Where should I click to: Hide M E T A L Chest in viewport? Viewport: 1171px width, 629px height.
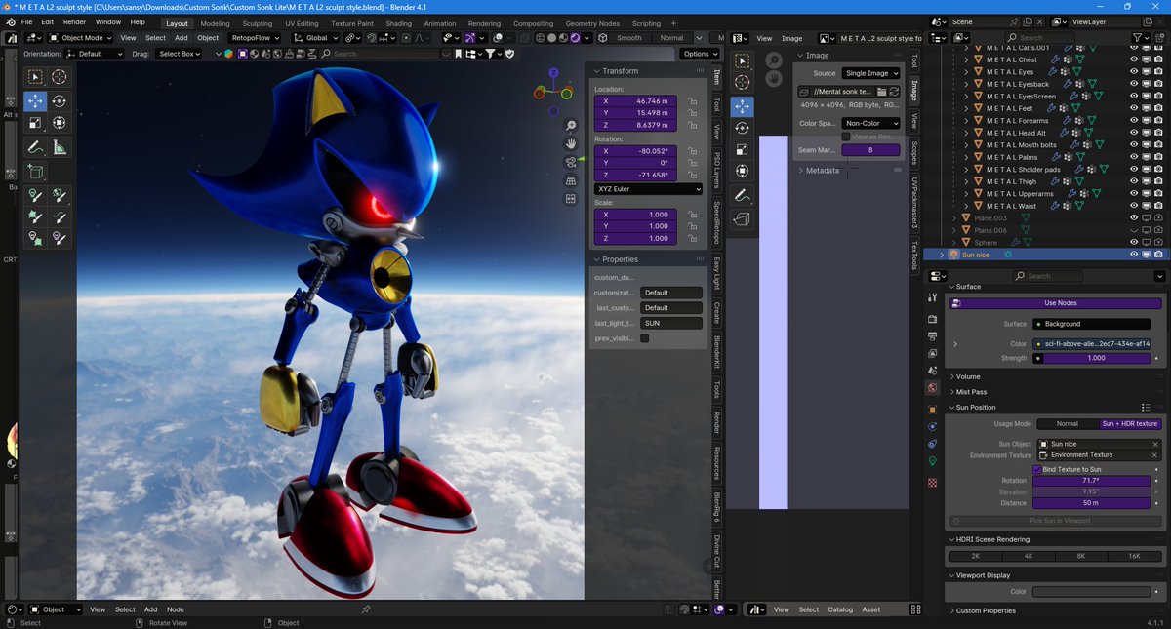[1134, 59]
